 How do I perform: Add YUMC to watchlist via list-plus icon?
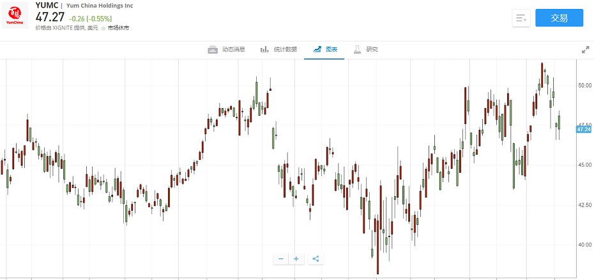pyautogui.click(x=521, y=18)
